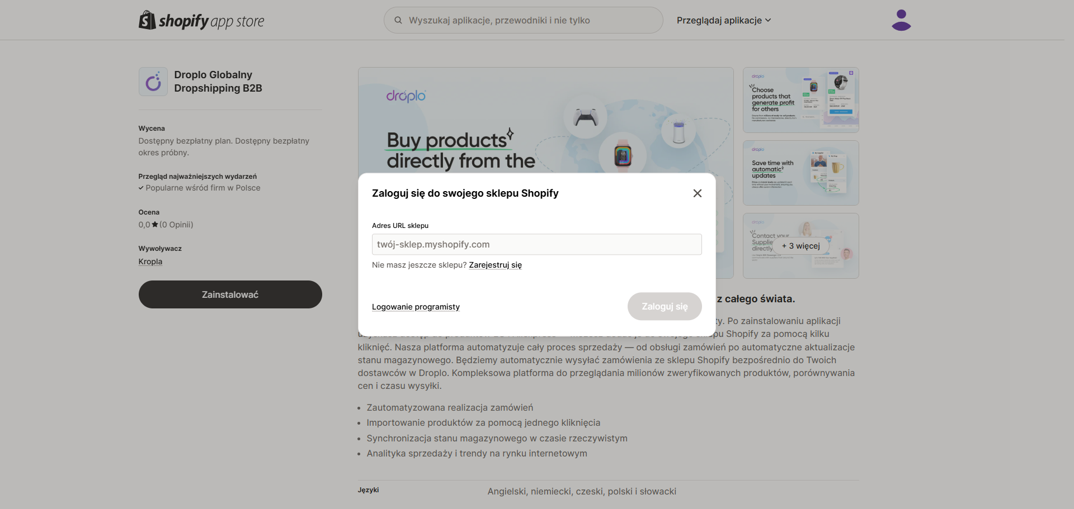Click the (0 Opinii) reviews link
1074x509 pixels.
click(x=176, y=225)
